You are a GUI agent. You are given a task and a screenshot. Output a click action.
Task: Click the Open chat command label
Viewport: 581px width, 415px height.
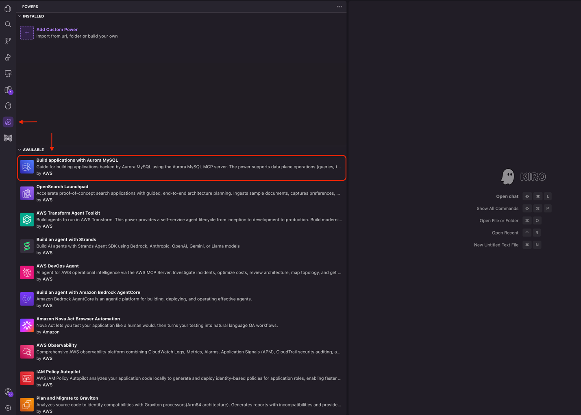507,196
